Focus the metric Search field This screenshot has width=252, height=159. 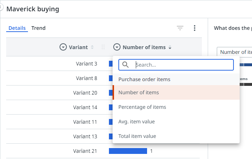tap(182, 65)
